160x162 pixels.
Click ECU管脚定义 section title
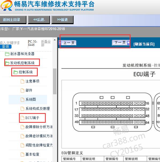72,153
